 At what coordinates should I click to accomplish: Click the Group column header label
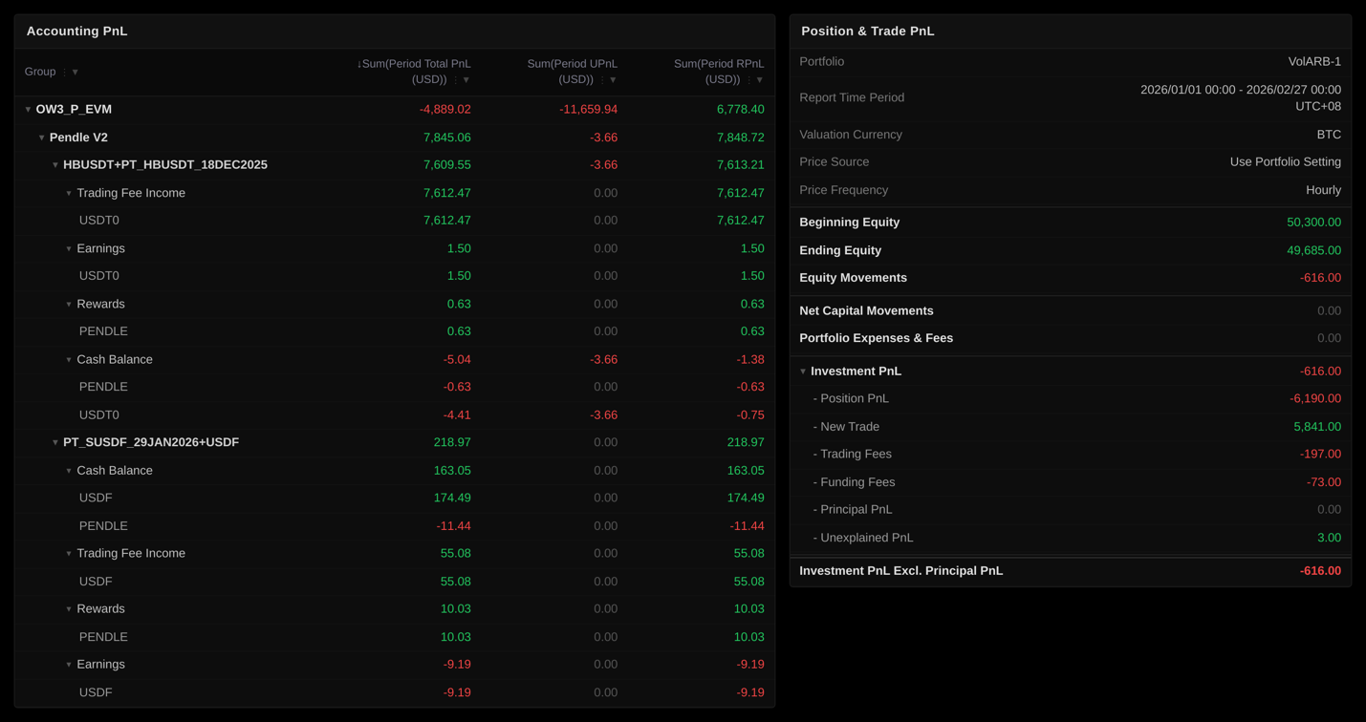(40, 72)
